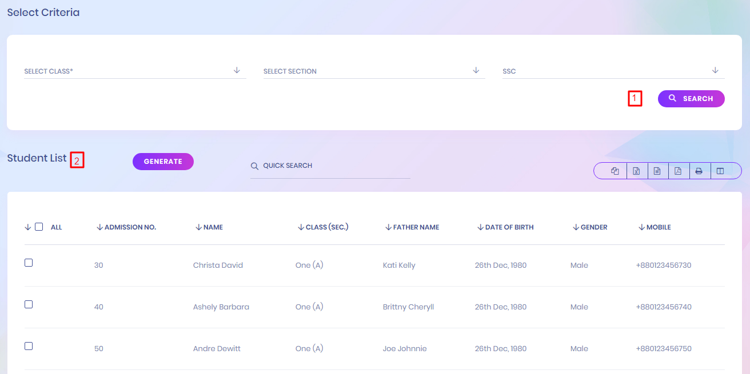Export student list to Excel

point(636,171)
